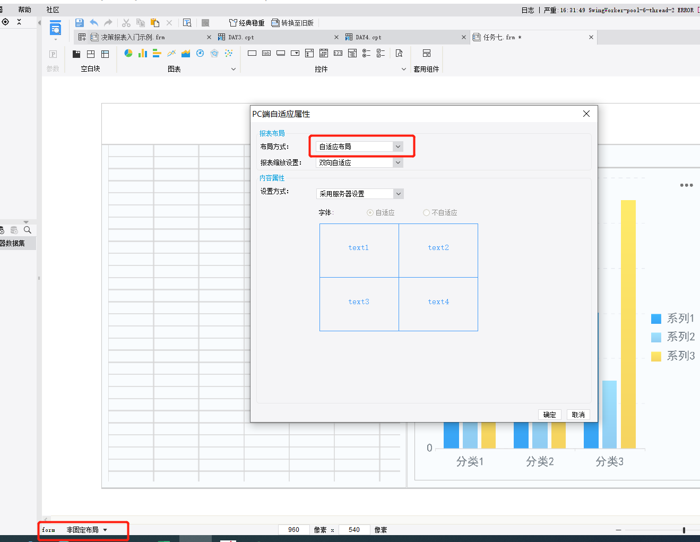The height and width of the screenshot is (542, 700).
Task: Insert an area chart component
Action: tap(186, 53)
